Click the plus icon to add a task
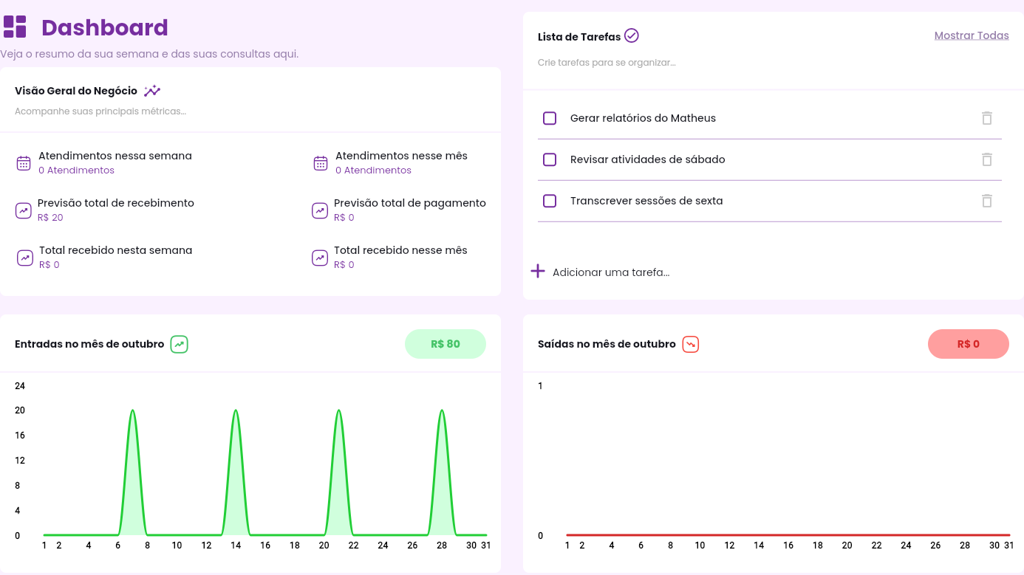This screenshot has width=1024, height=575. [538, 272]
